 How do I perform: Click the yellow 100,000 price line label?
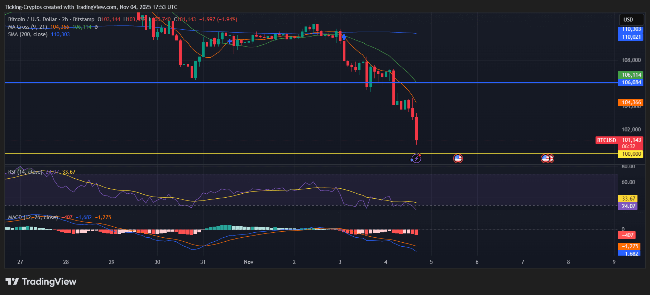coord(631,154)
